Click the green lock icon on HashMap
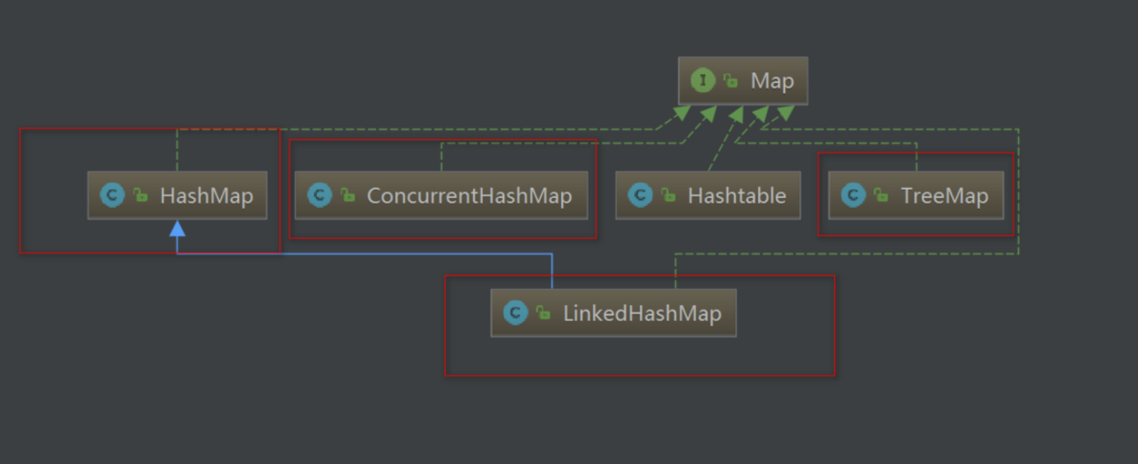Screen dimensions: 1138x464 [140, 196]
